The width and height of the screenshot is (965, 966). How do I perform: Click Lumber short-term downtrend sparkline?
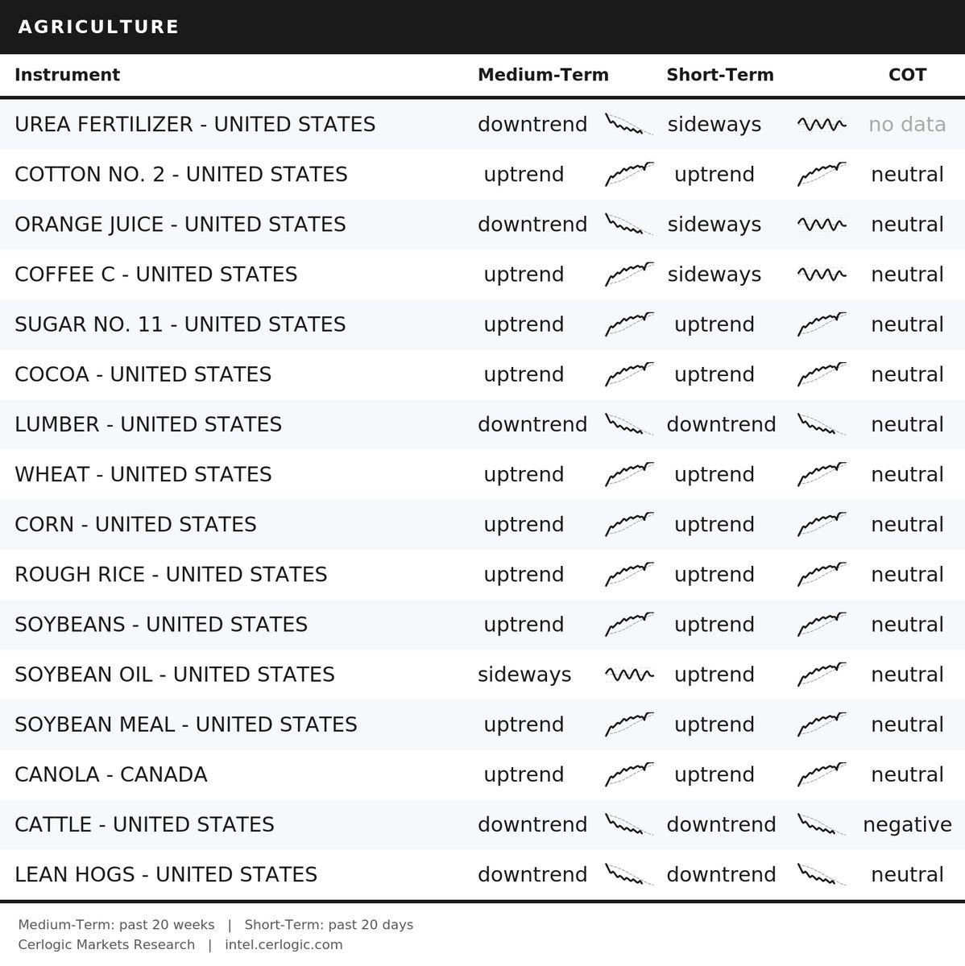(822, 424)
